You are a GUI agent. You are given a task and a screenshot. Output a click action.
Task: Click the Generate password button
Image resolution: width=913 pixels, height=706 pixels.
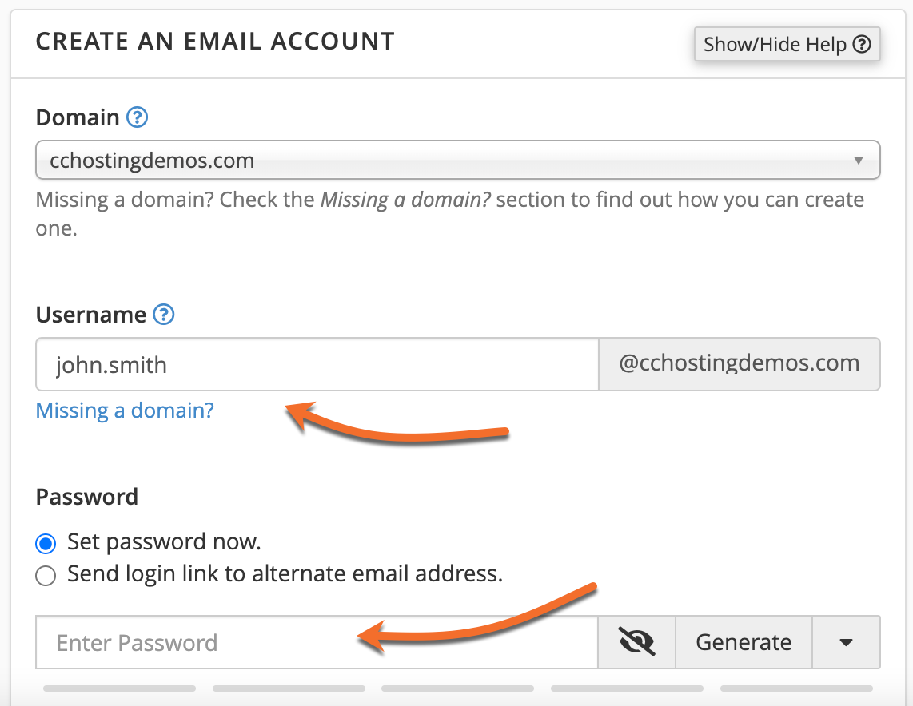744,642
